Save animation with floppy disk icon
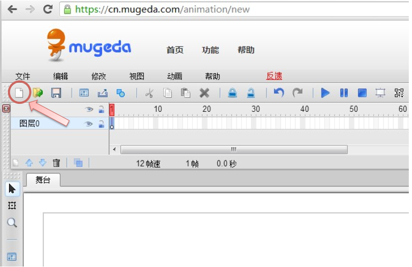412x267 pixels. click(56, 93)
